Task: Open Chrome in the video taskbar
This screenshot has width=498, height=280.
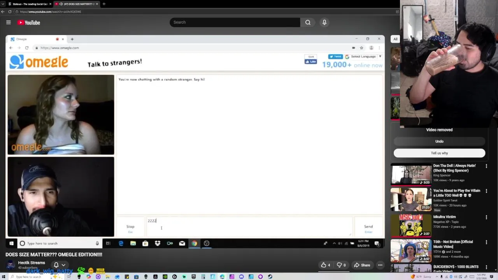Action: pos(194,243)
